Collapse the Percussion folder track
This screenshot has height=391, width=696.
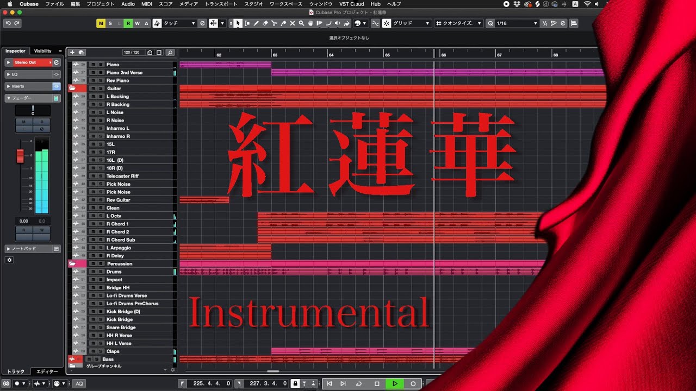pos(72,264)
